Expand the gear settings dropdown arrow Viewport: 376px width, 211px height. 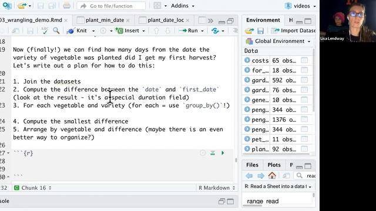pos(111,31)
